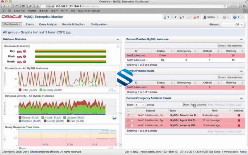Open the host2.tubeliu.co... instance link
This screenshot has width=248, height=155.
coord(137,56)
